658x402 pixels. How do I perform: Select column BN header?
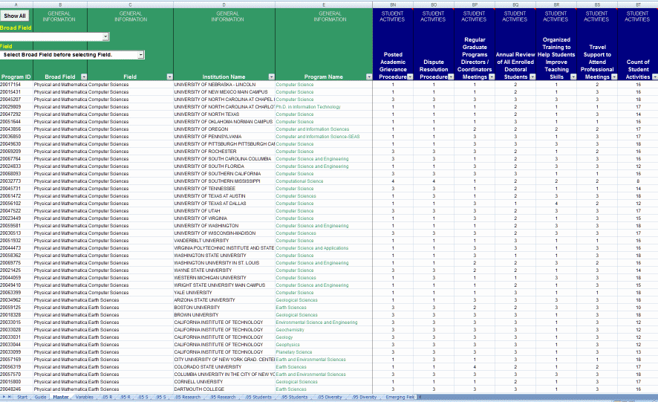(x=393, y=4)
